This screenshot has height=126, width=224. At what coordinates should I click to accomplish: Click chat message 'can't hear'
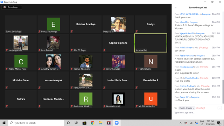(180, 51)
